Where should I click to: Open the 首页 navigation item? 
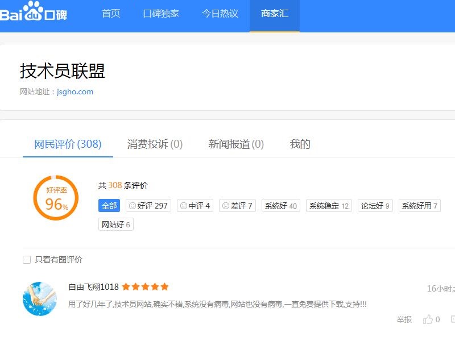click(x=111, y=14)
